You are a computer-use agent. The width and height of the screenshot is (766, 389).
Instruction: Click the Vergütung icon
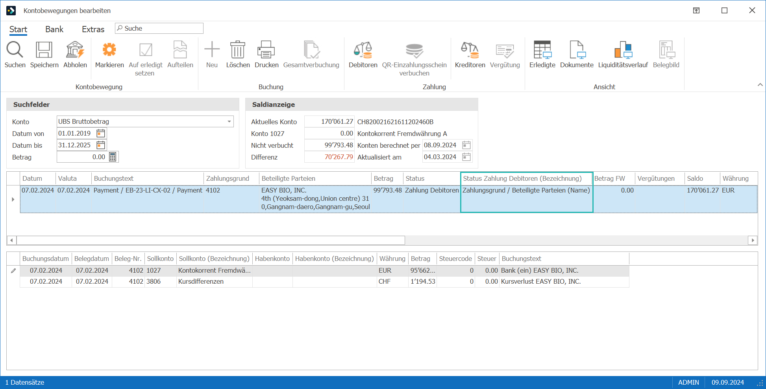505,51
